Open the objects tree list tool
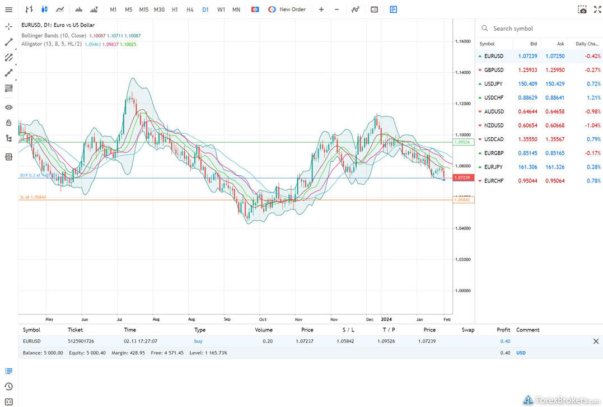The width and height of the screenshot is (603, 407). (x=8, y=138)
